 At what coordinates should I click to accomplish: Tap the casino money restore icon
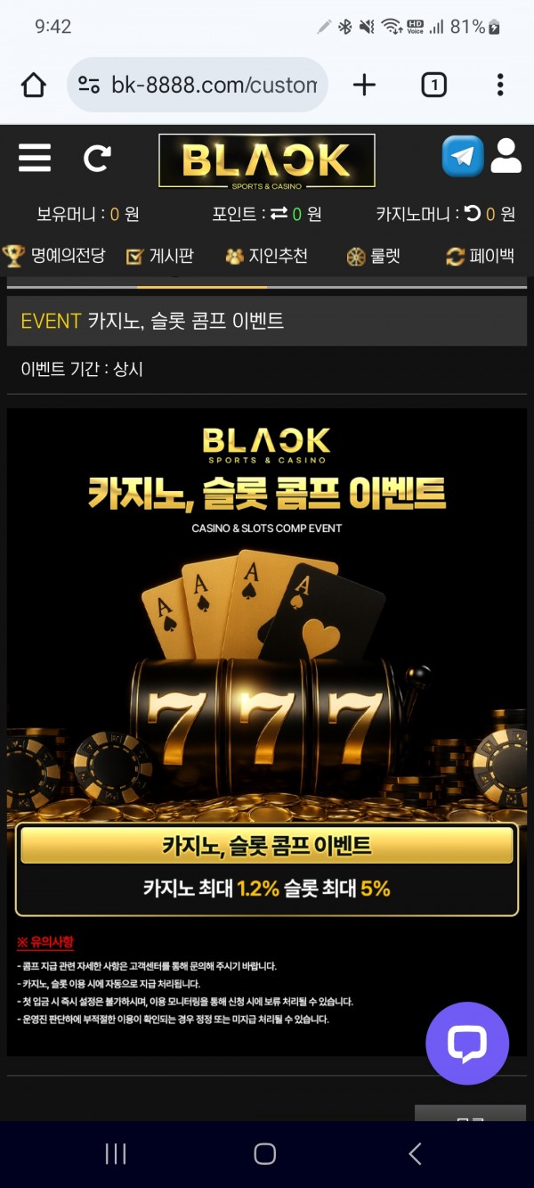point(473,214)
